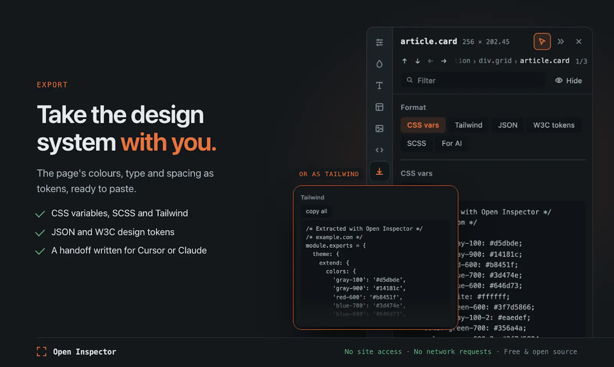Click the copy all button in Tailwind card
This screenshot has width=614, height=367.
317,211
